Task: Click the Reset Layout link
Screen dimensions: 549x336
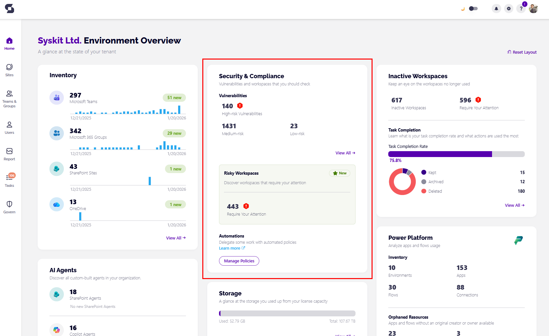Action: point(522,52)
